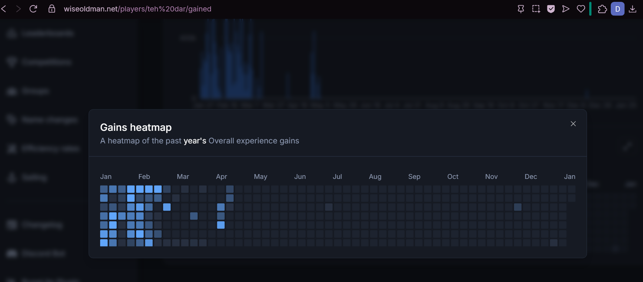This screenshot has height=282, width=643.
Task: Go back to the previous page
Action: [4, 9]
